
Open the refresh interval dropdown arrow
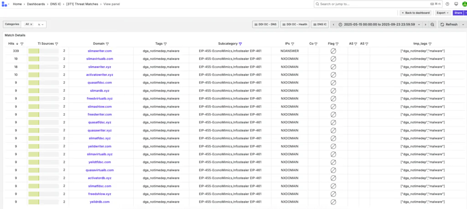(463, 24)
